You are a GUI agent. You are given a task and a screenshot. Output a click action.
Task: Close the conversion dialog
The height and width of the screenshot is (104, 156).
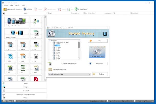[x=108, y=28]
